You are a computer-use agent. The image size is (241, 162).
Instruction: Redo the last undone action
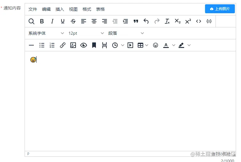pyautogui.click(x=157, y=21)
